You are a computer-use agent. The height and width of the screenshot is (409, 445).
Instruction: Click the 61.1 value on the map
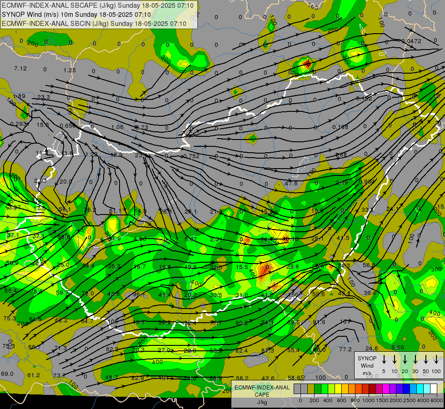pyautogui.click(x=115, y=211)
